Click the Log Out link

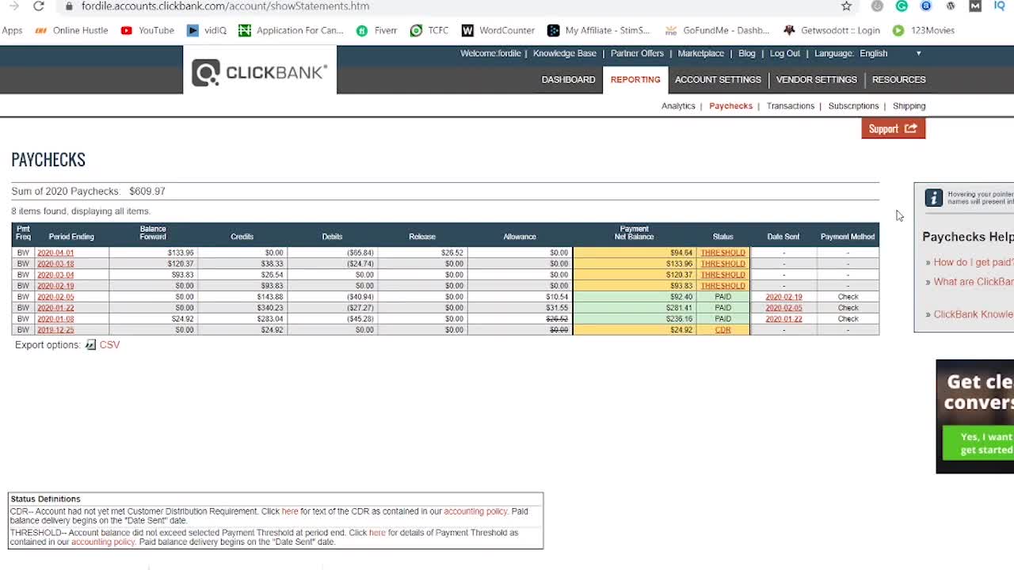pos(784,54)
